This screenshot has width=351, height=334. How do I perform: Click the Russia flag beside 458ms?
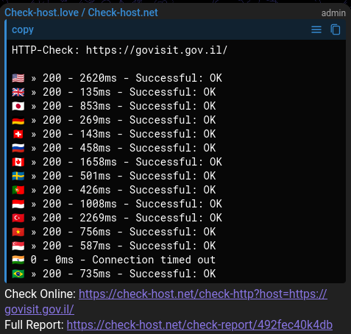click(x=18, y=148)
